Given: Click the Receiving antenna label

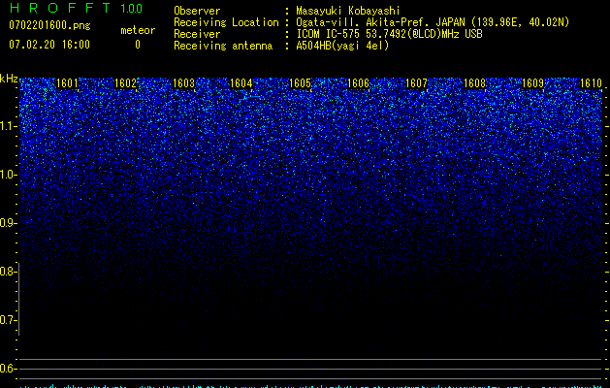Looking at the screenshot, I should coord(223,46).
